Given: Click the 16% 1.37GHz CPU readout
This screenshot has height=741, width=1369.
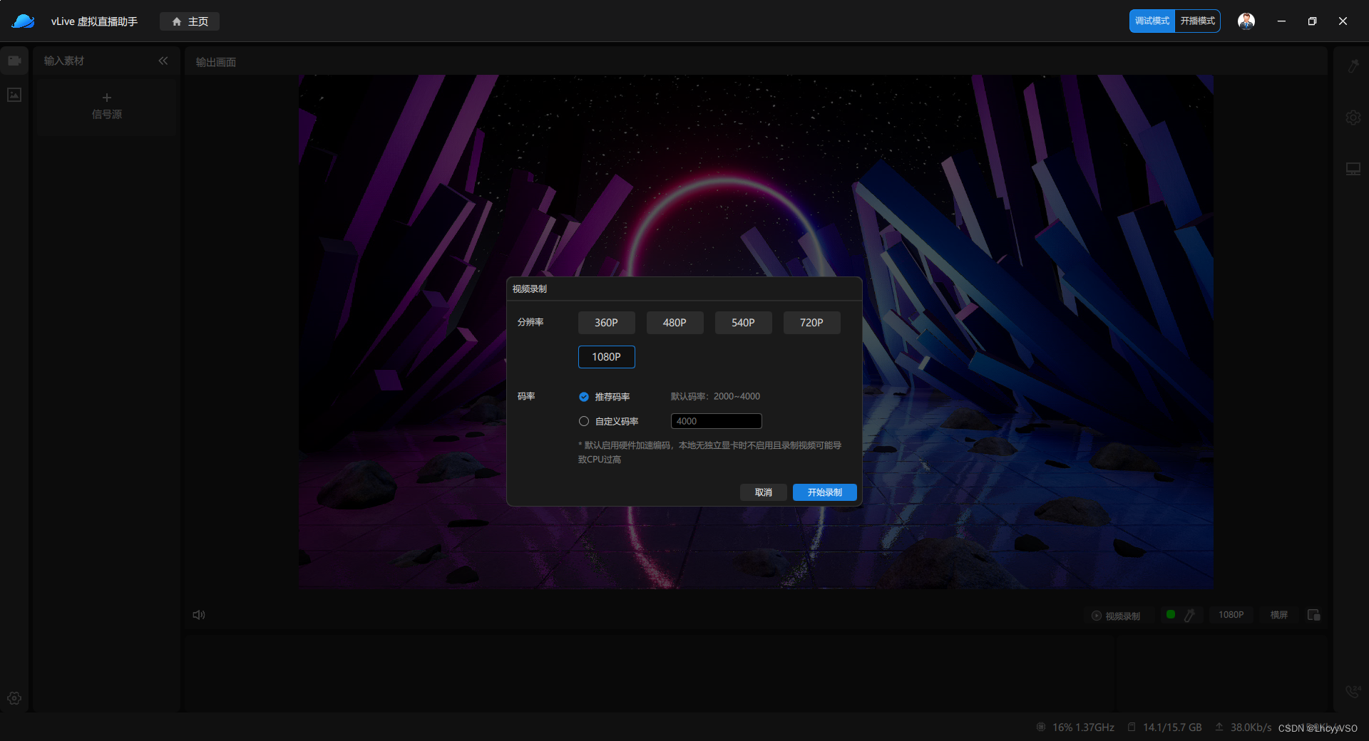Looking at the screenshot, I should pyautogui.click(x=1083, y=727).
